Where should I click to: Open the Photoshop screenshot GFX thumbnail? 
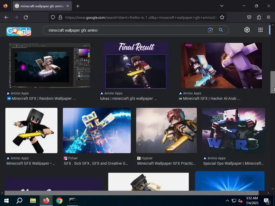point(50,65)
